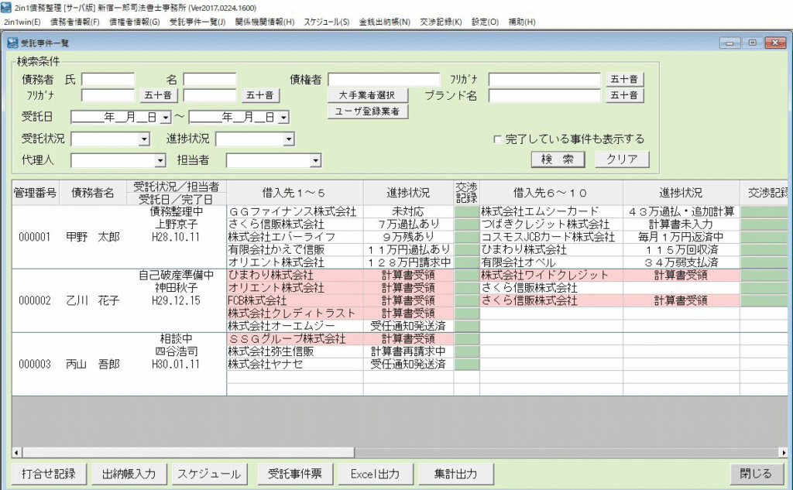The image size is (793, 490).
Task: Expand the 受託状況 combo box
Action: [143, 139]
